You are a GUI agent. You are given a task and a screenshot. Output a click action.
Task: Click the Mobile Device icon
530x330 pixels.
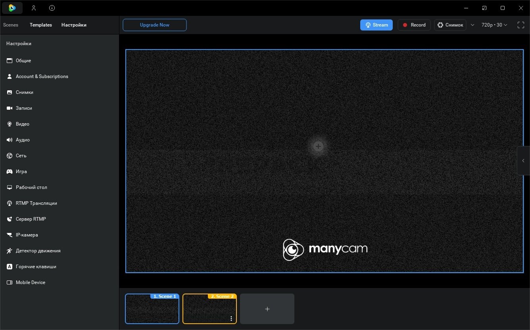point(10,282)
